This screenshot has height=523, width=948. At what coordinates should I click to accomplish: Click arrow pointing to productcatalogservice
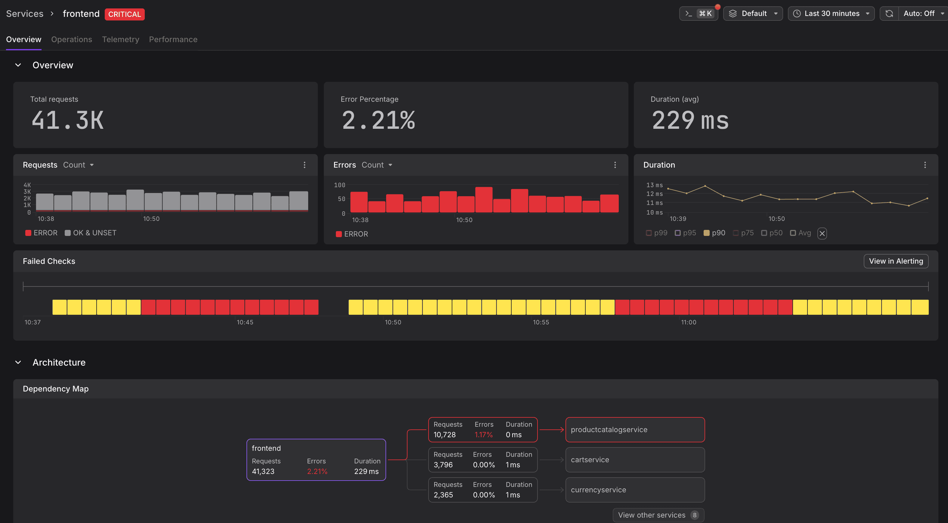click(x=552, y=429)
